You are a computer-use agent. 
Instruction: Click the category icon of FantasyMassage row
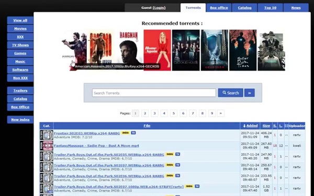pyautogui.click(x=47, y=146)
